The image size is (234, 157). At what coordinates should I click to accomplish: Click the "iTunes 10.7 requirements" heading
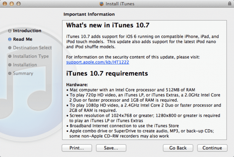pos(107,74)
